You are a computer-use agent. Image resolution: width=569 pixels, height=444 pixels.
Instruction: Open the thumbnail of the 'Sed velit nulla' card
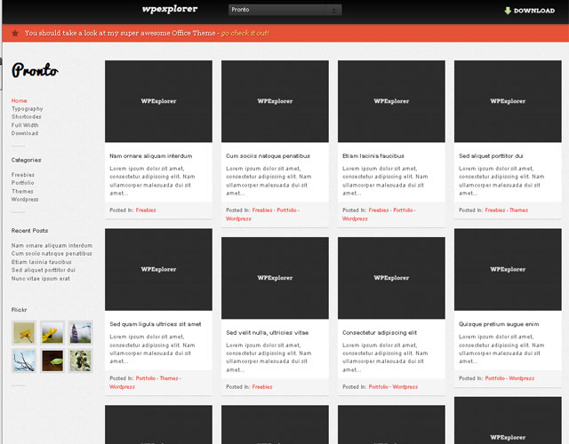(x=275, y=278)
